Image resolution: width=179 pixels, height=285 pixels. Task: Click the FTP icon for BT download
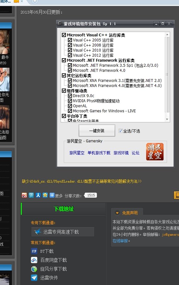[34, 251]
